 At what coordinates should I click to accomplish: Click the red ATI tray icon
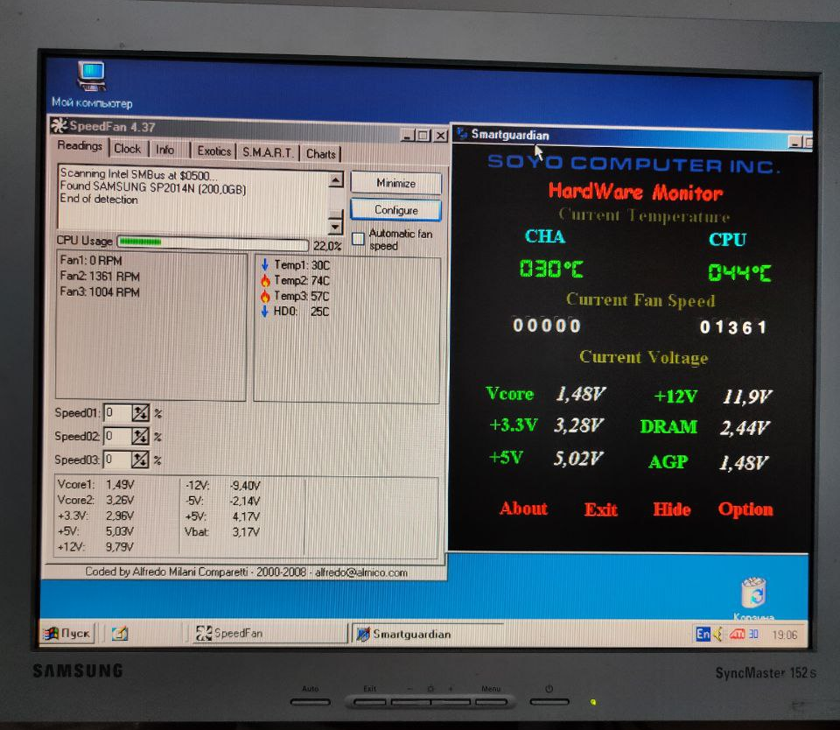pyautogui.click(x=737, y=635)
